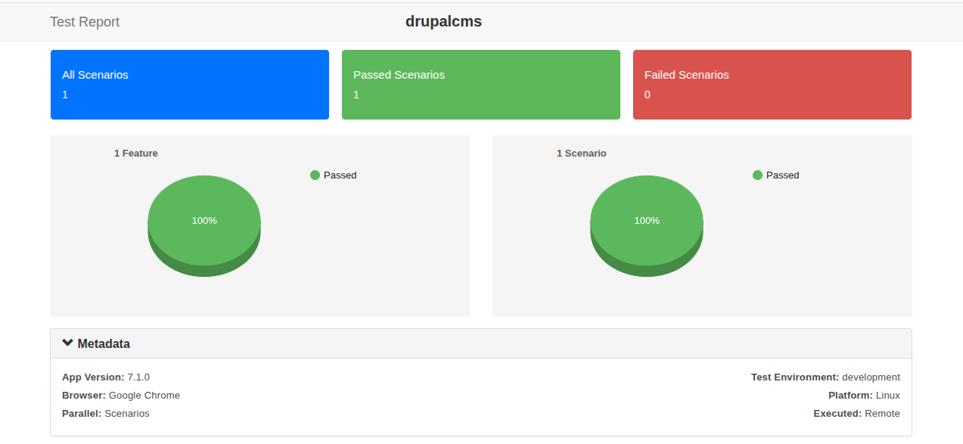Screen dimensions: 963x444
Task: Click the Executed Remote entry
Action: 857,413
